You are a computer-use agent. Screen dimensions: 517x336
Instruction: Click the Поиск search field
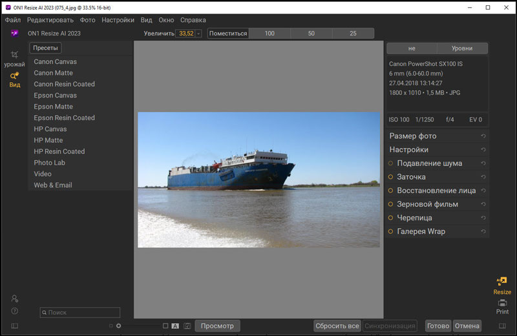80,313
